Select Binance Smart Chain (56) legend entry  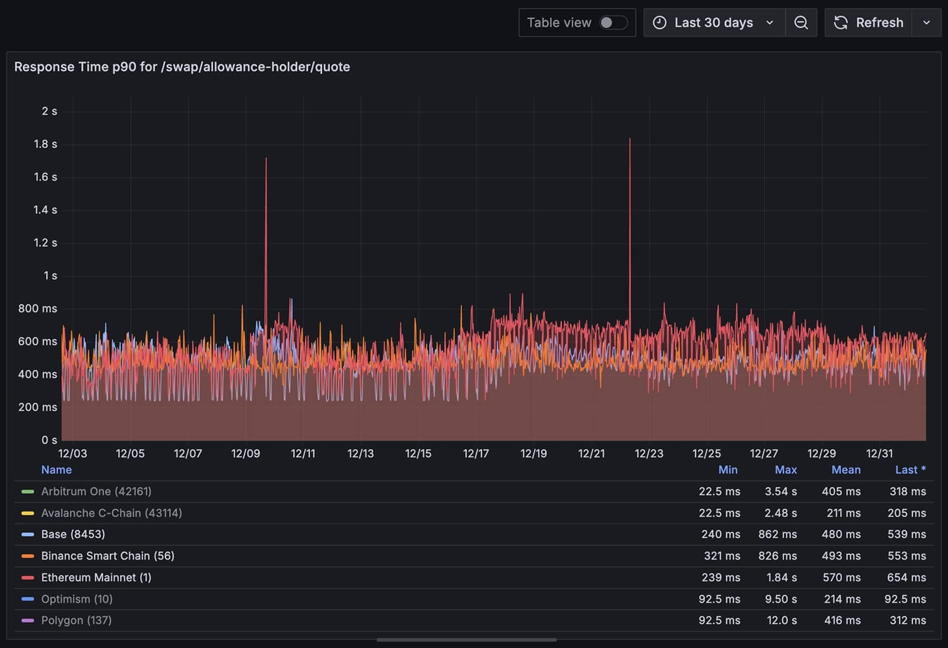(107, 555)
